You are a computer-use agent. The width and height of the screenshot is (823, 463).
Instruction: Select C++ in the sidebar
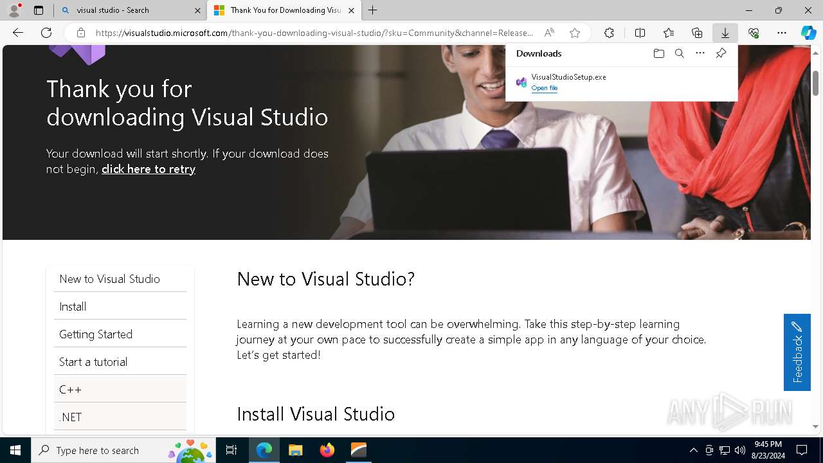click(120, 390)
